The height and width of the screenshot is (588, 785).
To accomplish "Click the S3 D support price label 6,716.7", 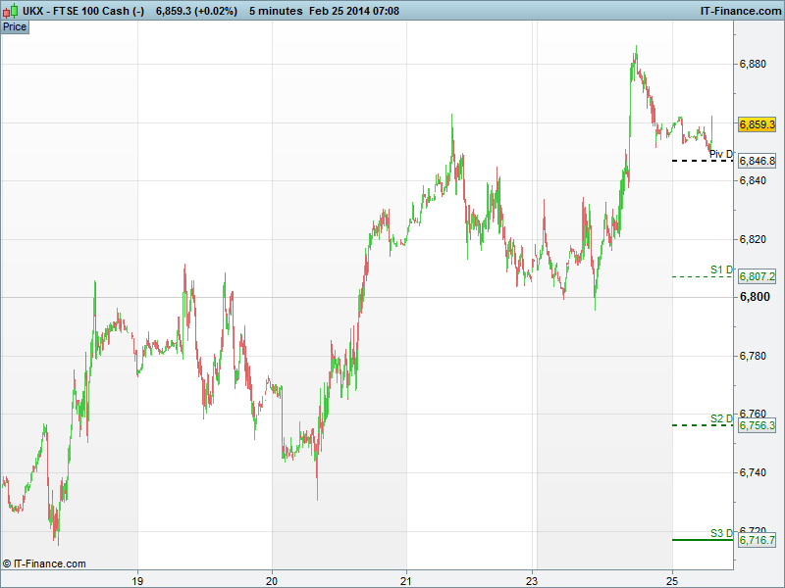I will point(757,541).
